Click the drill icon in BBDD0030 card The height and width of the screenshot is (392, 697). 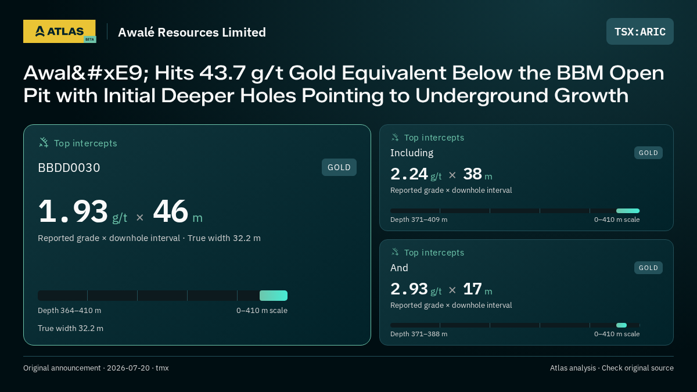pyautogui.click(x=44, y=142)
